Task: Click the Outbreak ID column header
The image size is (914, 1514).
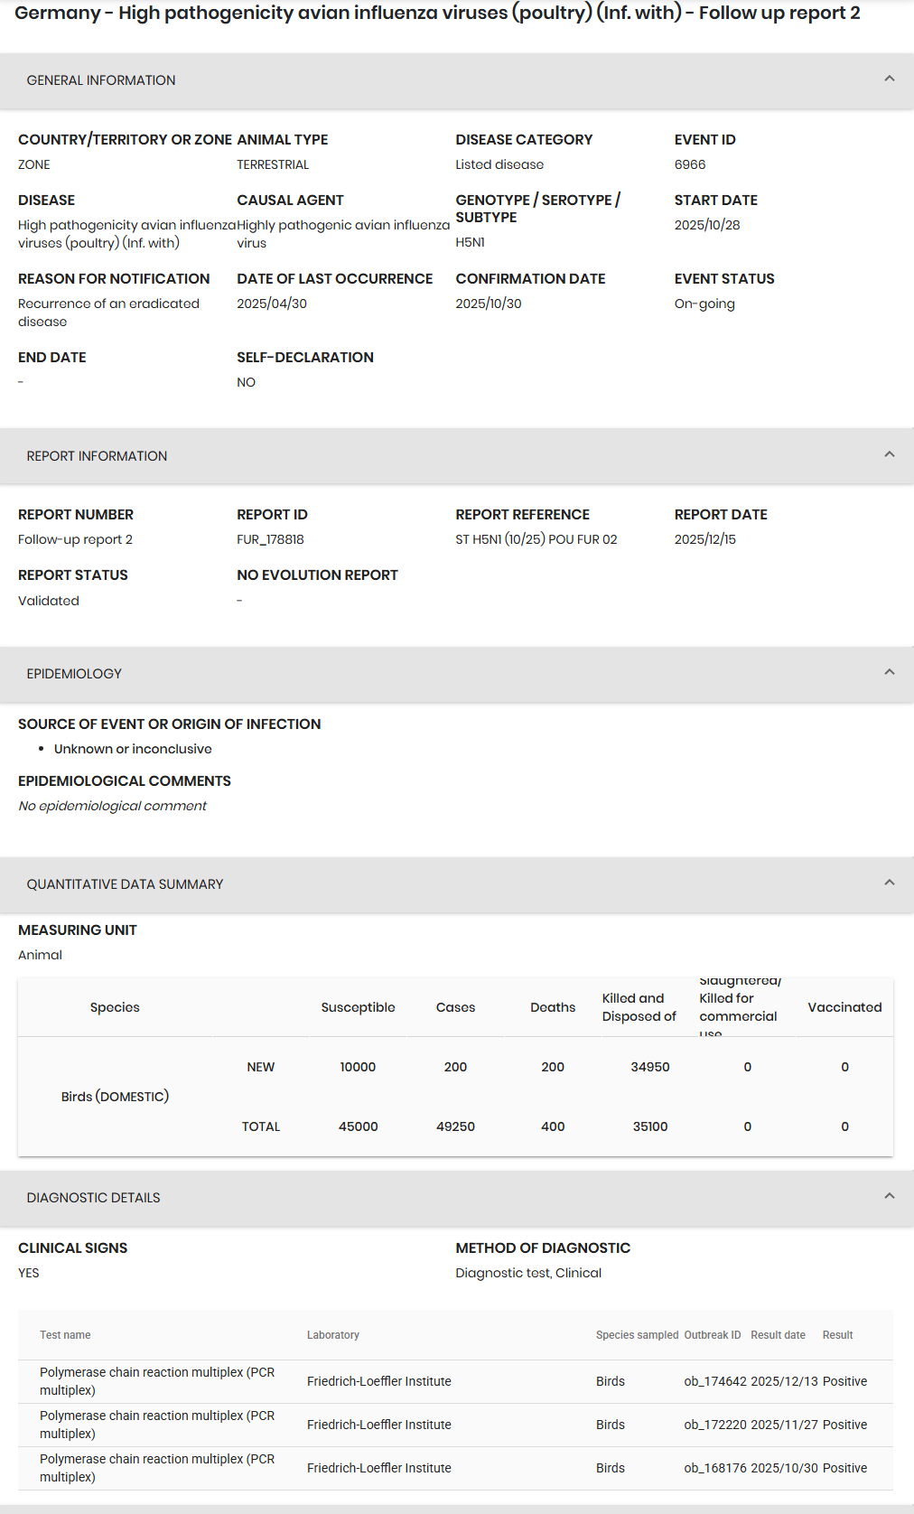Action: point(713,1335)
